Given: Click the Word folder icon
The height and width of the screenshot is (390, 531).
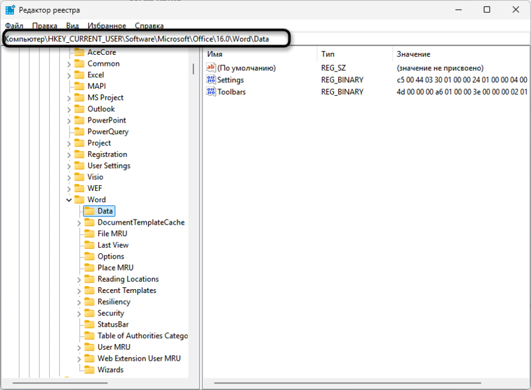Looking at the screenshot, I should coord(79,199).
